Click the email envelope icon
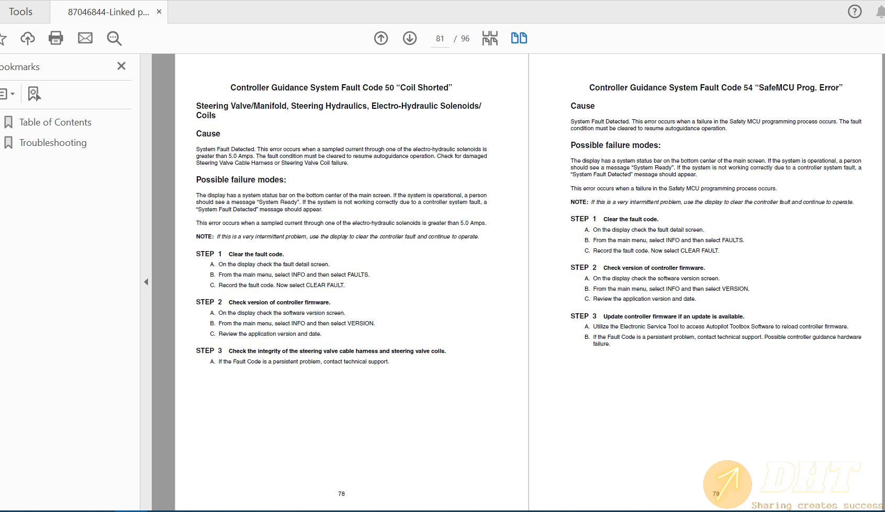 85,38
